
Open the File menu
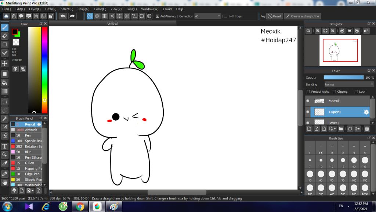[7, 9]
